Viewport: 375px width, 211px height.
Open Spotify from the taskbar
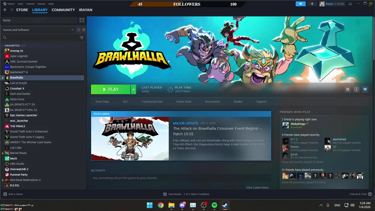tap(214, 205)
